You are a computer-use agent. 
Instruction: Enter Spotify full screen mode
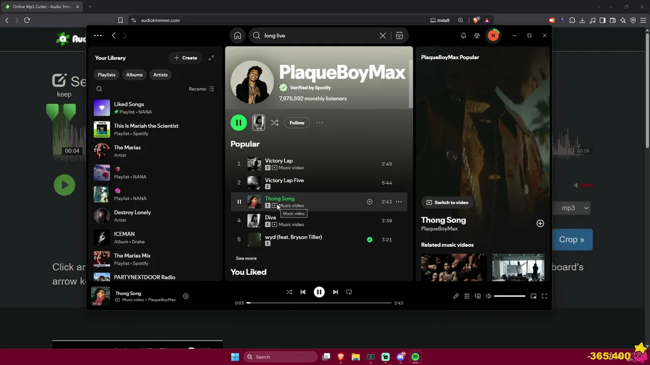pos(544,296)
